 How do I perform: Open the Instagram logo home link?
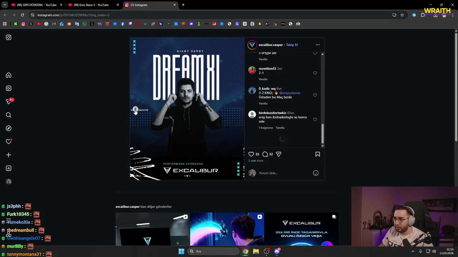pos(9,37)
